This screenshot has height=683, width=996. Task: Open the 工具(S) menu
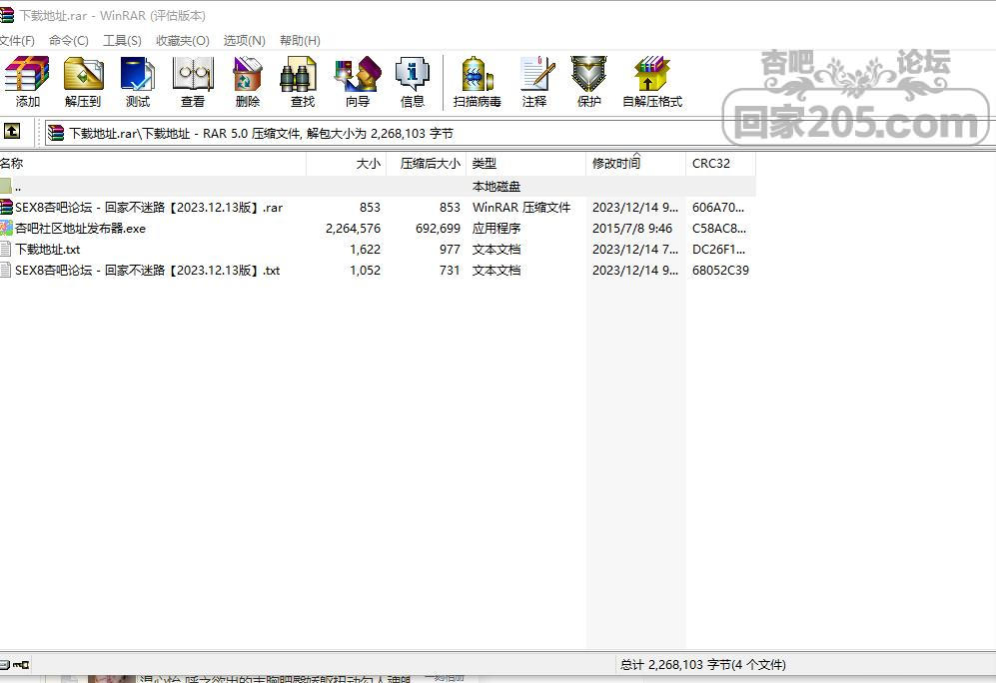[122, 41]
